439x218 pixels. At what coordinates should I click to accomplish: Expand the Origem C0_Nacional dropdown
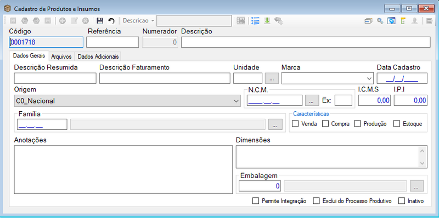pos(236,101)
